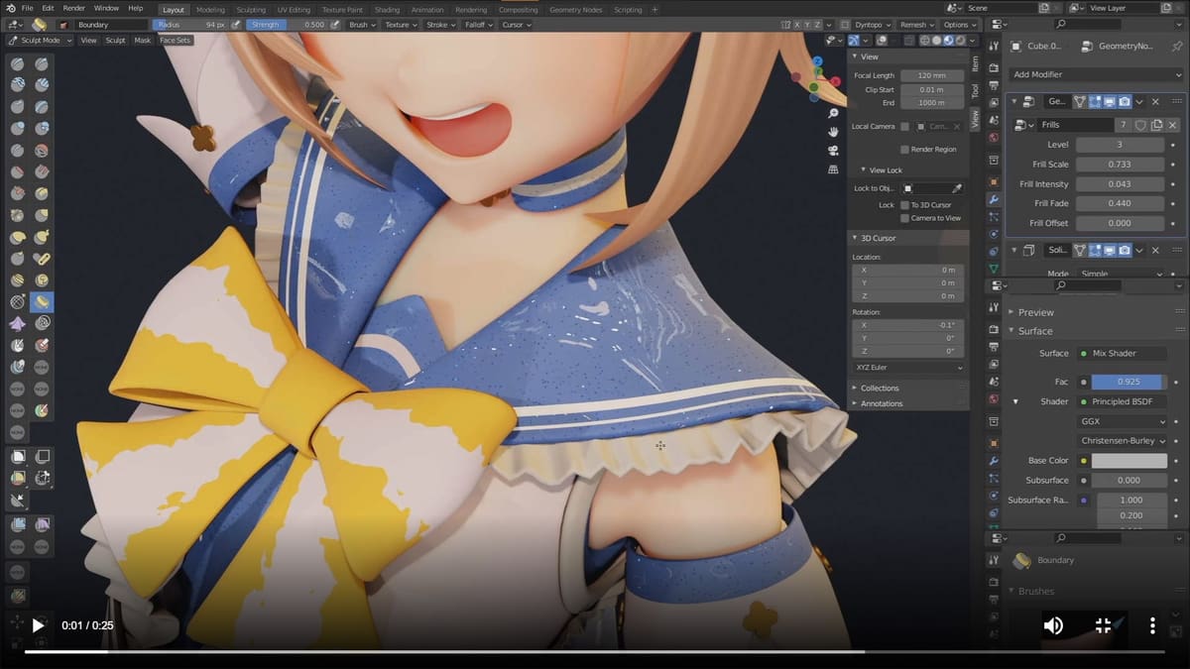Open the XYZ Euler rotation mode dropdown
Screen dimensions: 1190x669
point(908,367)
